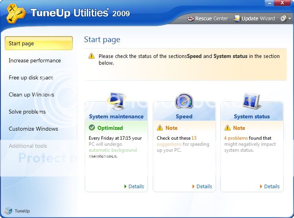Click the Note text in System status card
This screenshot has width=294, height=218.
(239, 128)
